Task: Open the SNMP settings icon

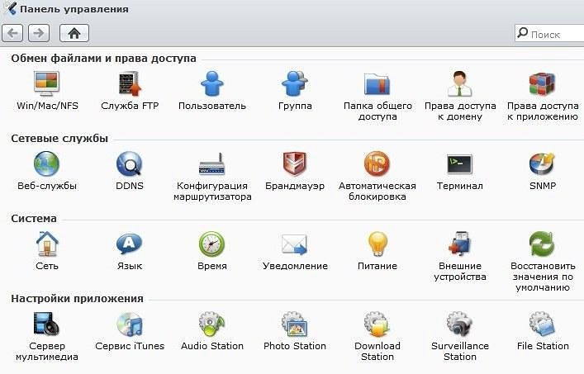Action: coord(542,163)
